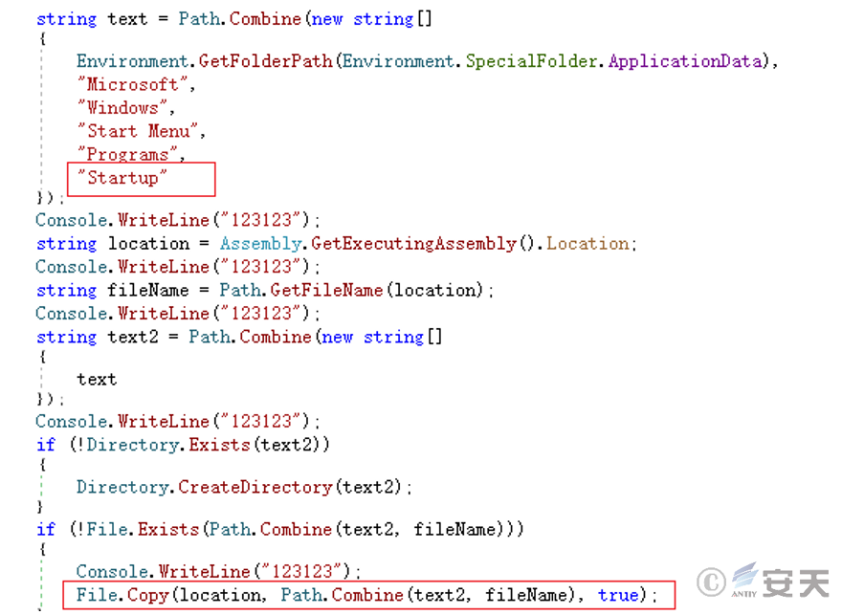
Task: Select the GetExecutingAssembly method
Action: click(x=413, y=244)
